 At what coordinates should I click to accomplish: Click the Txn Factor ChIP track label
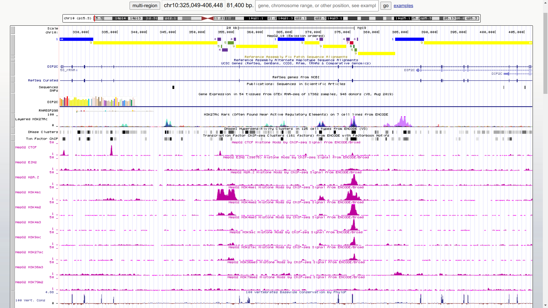(42, 139)
